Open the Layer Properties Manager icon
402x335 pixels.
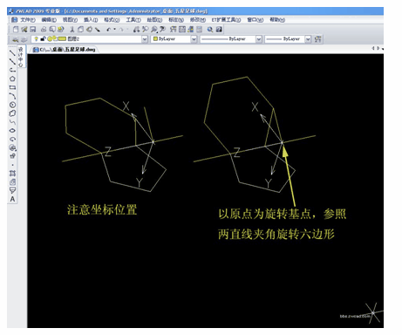pos(16,39)
